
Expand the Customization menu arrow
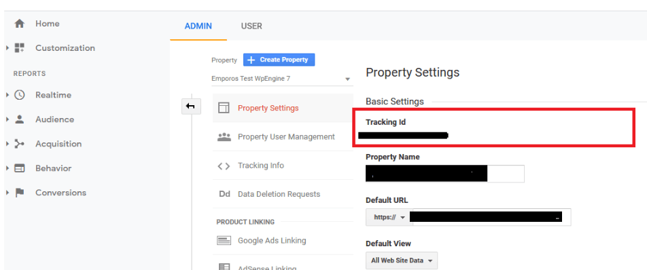(x=7, y=47)
